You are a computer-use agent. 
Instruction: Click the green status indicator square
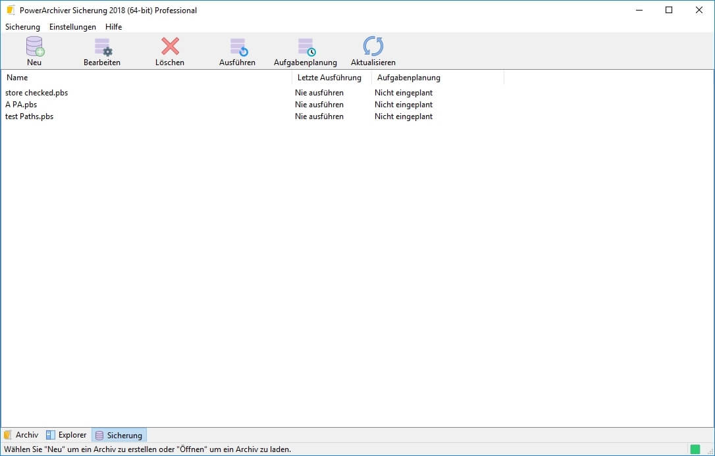pos(695,449)
